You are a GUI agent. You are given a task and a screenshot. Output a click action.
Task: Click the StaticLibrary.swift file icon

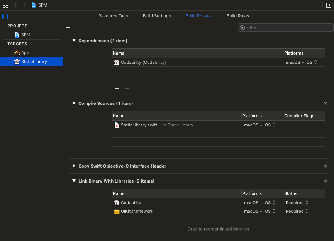click(x=117, y=125)
